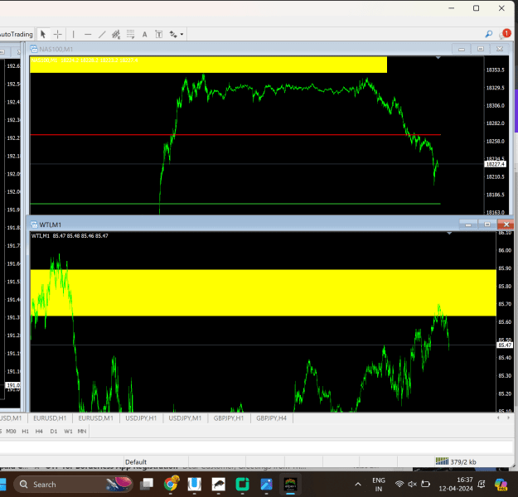518x497 pixels.
Task: Activate the Crosshair tool
Action: coord(58,34)
